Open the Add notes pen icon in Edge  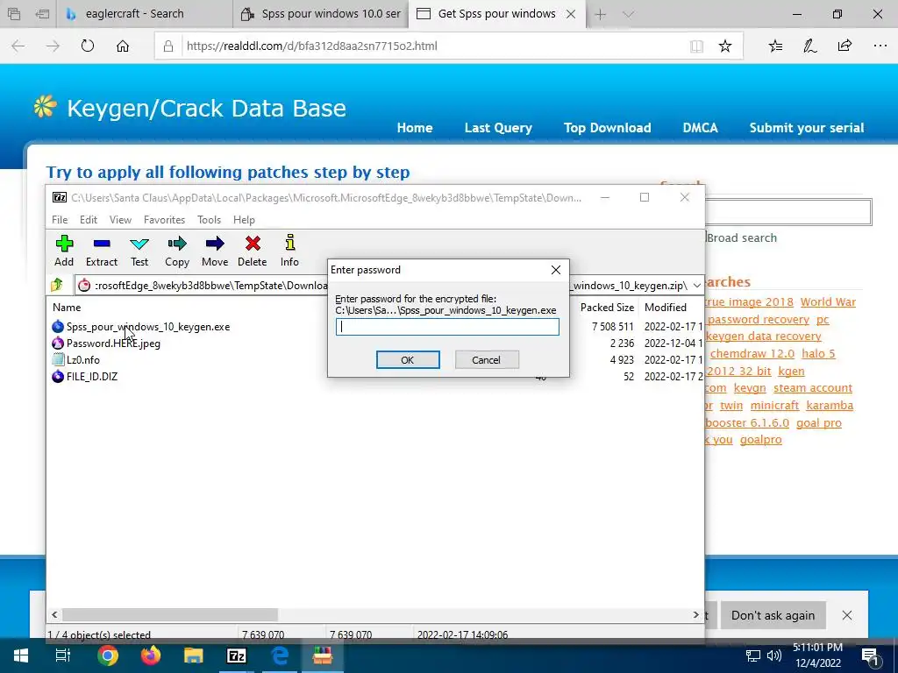click(x=809, y=46)
